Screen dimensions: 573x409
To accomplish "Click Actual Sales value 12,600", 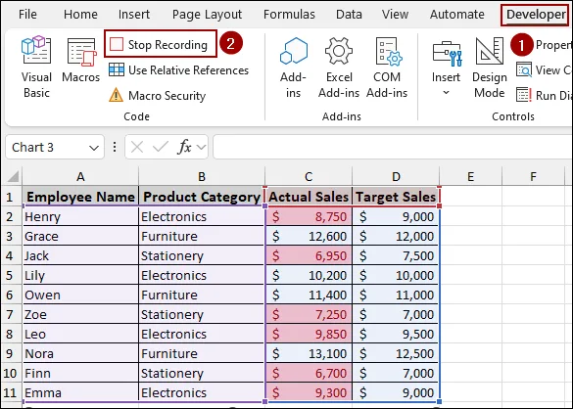I will coord(309,236).
